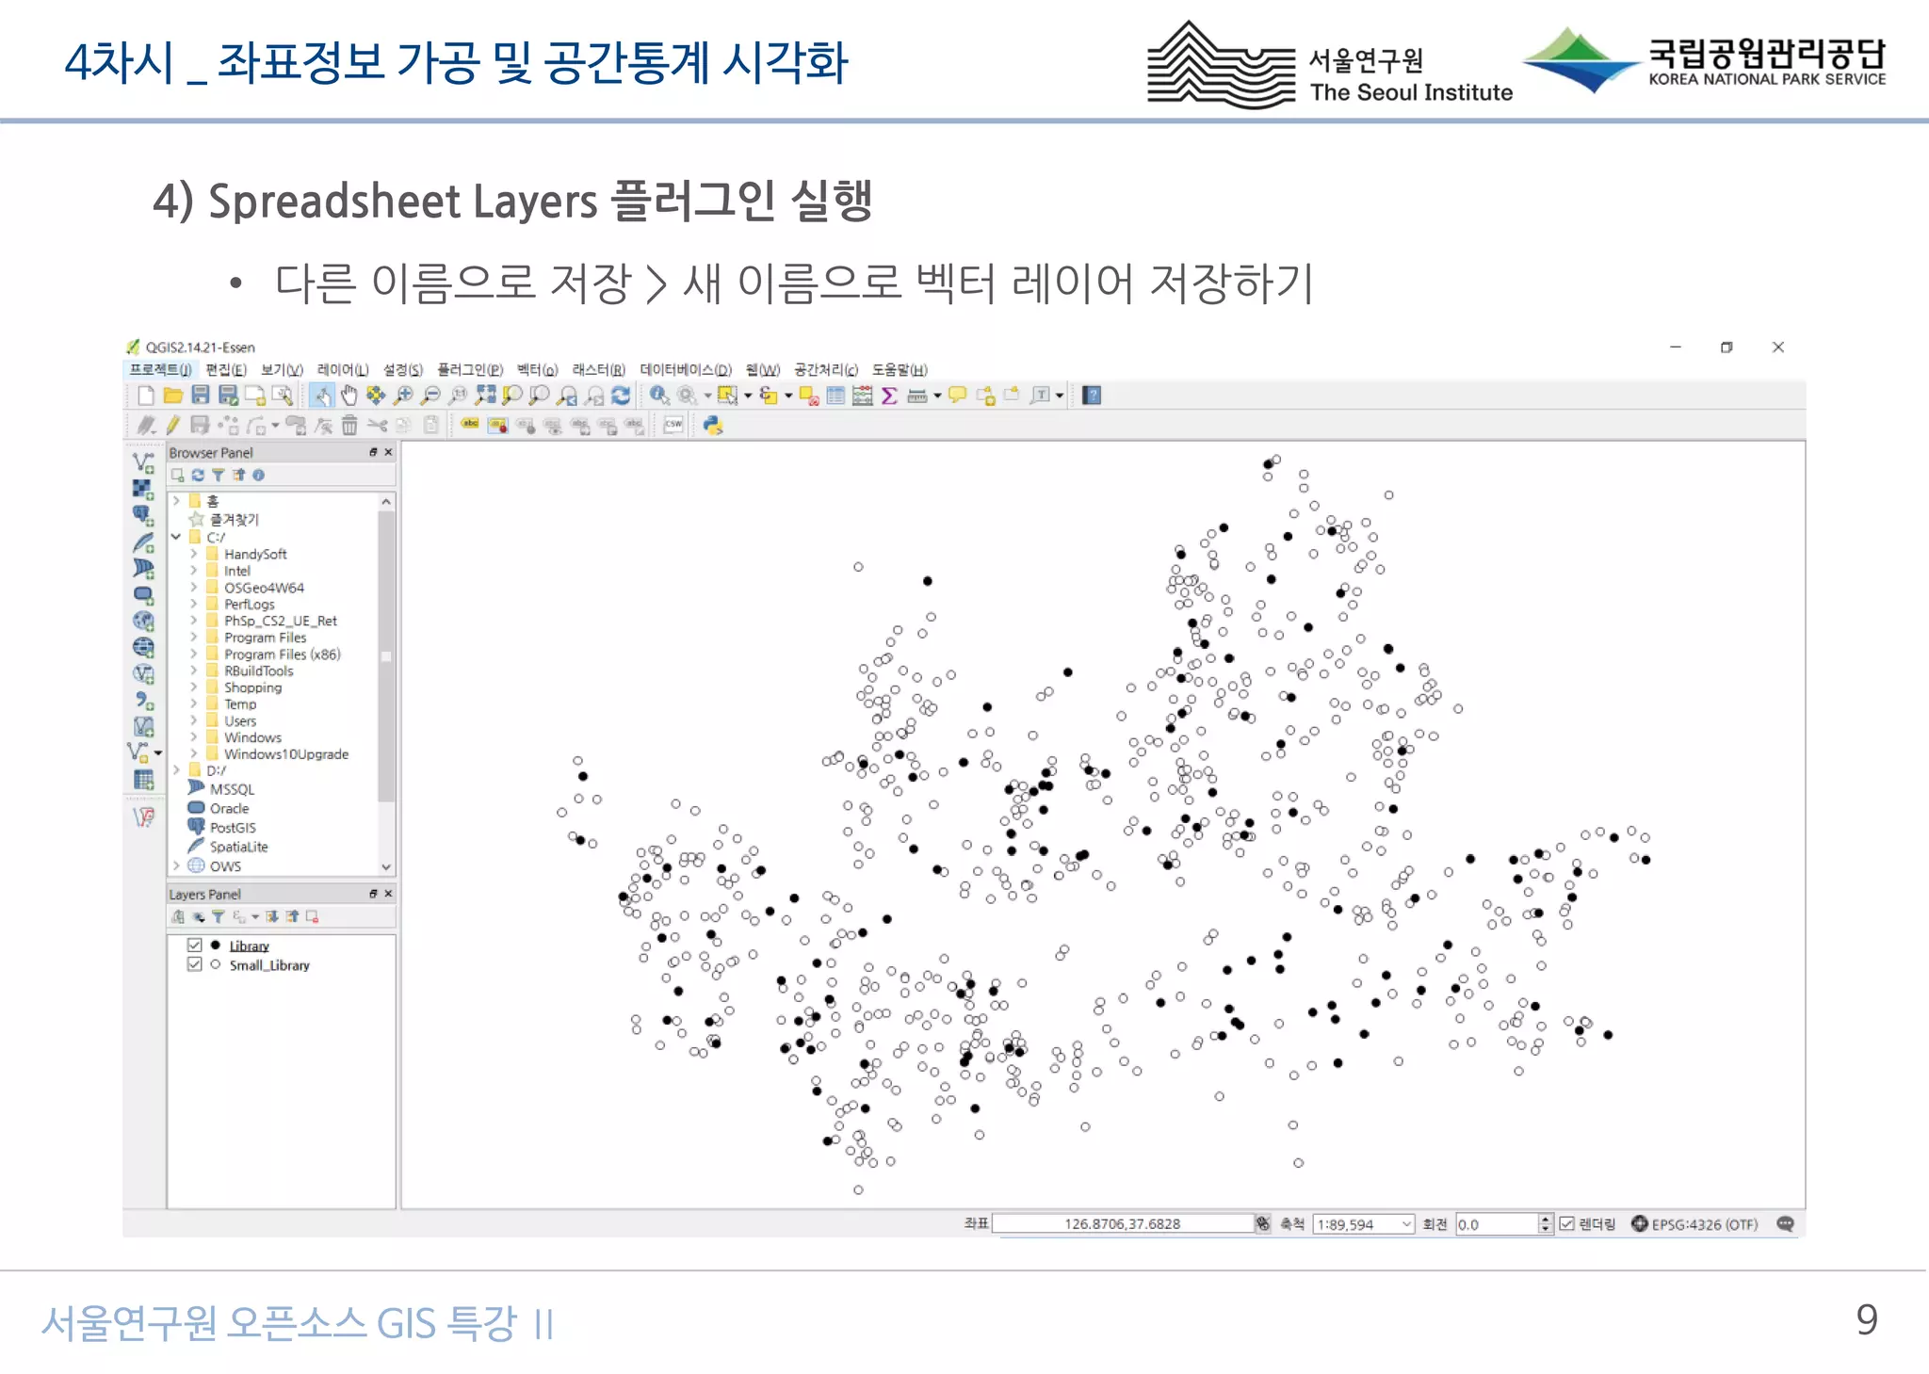
Task: Expand the OWS node
Action: click(176, 865)
